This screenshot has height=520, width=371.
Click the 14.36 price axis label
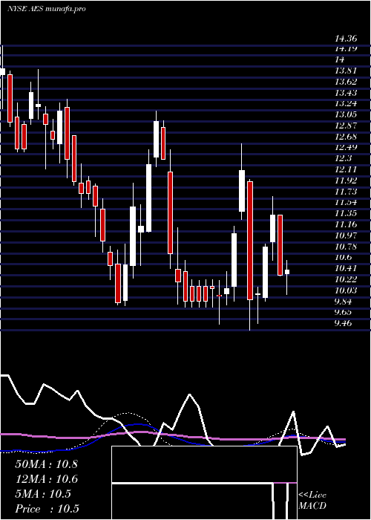[346, 39]
